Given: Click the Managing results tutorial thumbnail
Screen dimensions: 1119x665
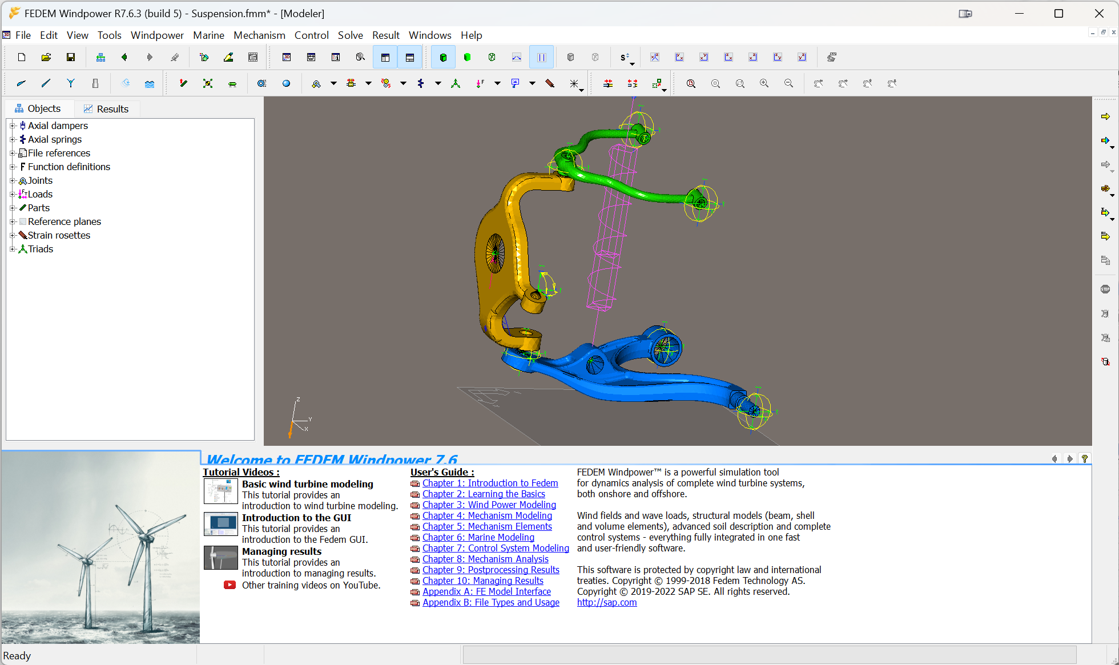Looking at the screenshot, I should [x=220, y=558].
